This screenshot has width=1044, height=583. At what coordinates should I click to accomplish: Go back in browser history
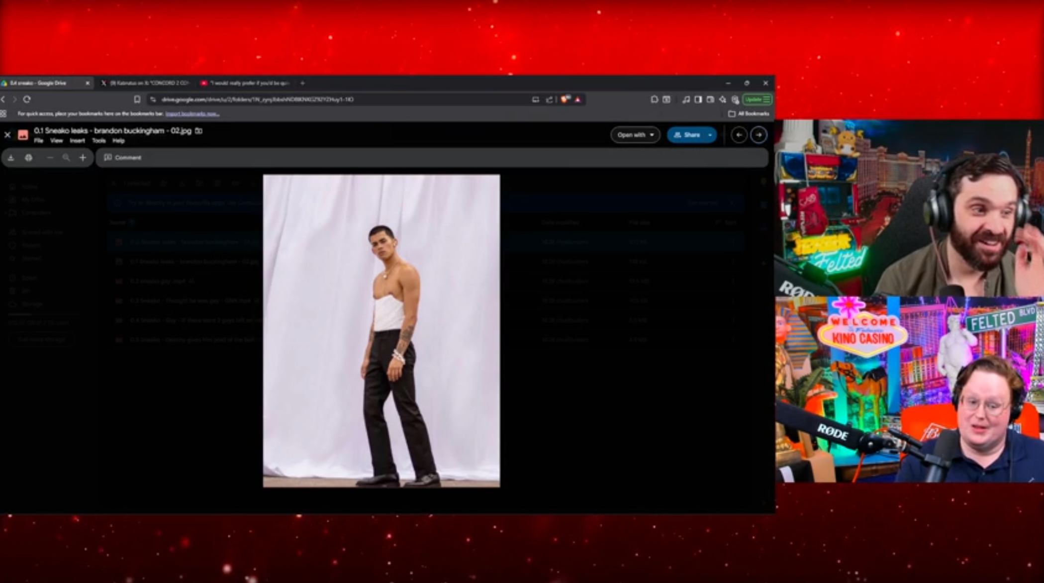3,99
